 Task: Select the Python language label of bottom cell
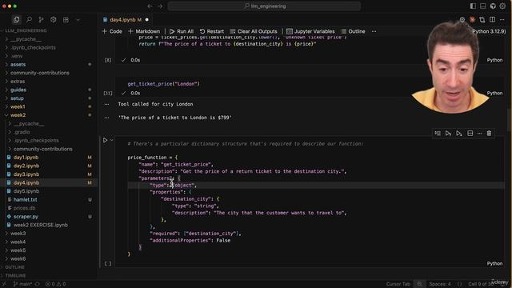(494, 263)
